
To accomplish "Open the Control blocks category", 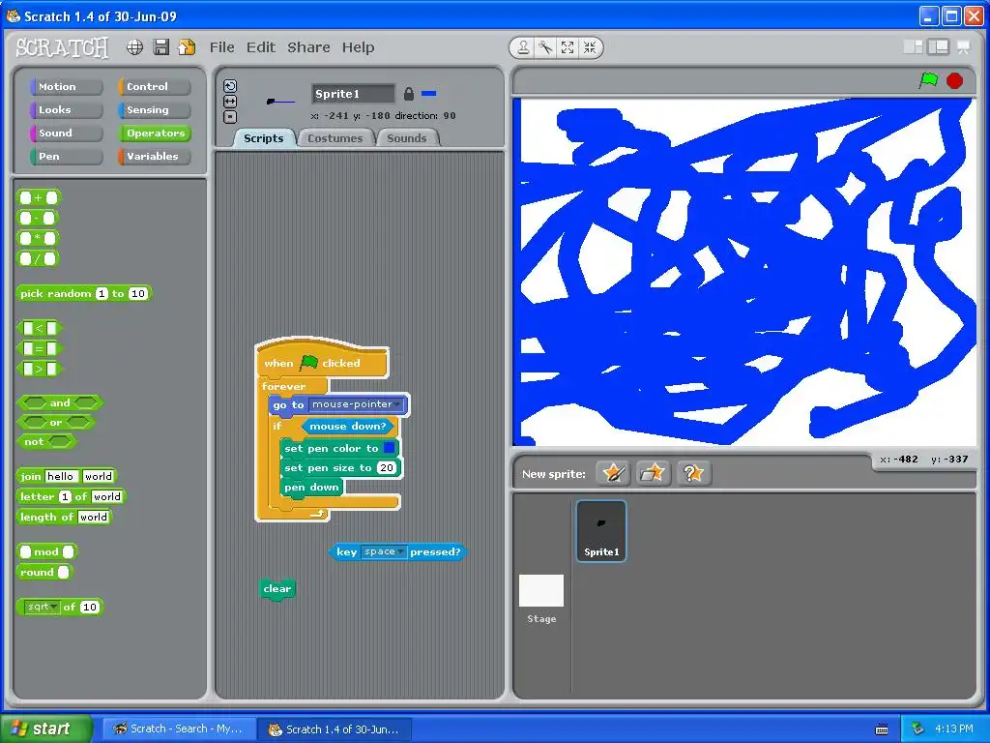I will (x=154, y=86).
